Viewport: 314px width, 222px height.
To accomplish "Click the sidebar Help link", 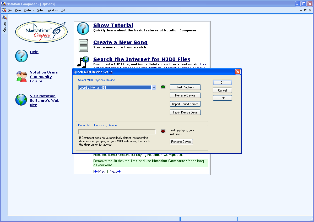I will click(34, 52).
